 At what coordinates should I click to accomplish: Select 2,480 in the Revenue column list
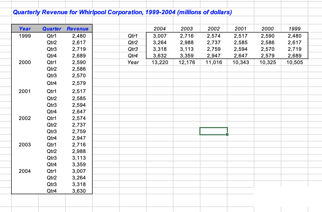tap(79, 36)
